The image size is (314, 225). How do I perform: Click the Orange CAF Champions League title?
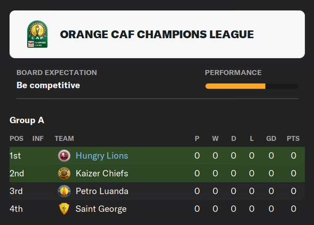point(156,35)
